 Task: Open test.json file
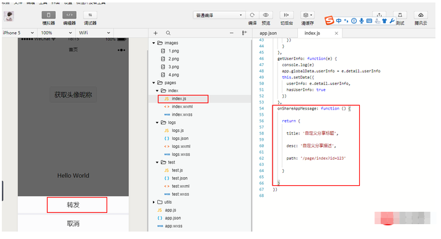[180, 178]
